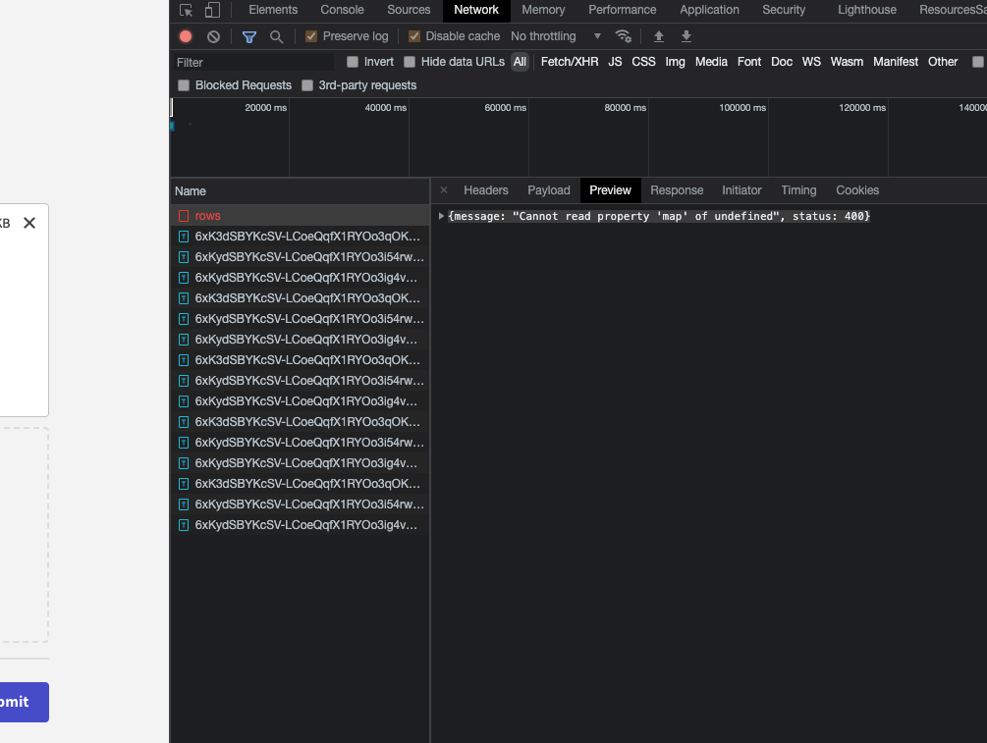This screenshot has height=743, width=987.
Task: Open the Performance panel tab
Action: tap(622, 10)
